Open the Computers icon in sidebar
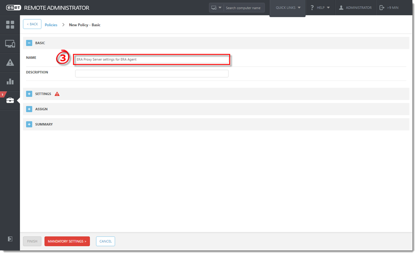This screenshot has width=417, height=255. click(10, 44)
